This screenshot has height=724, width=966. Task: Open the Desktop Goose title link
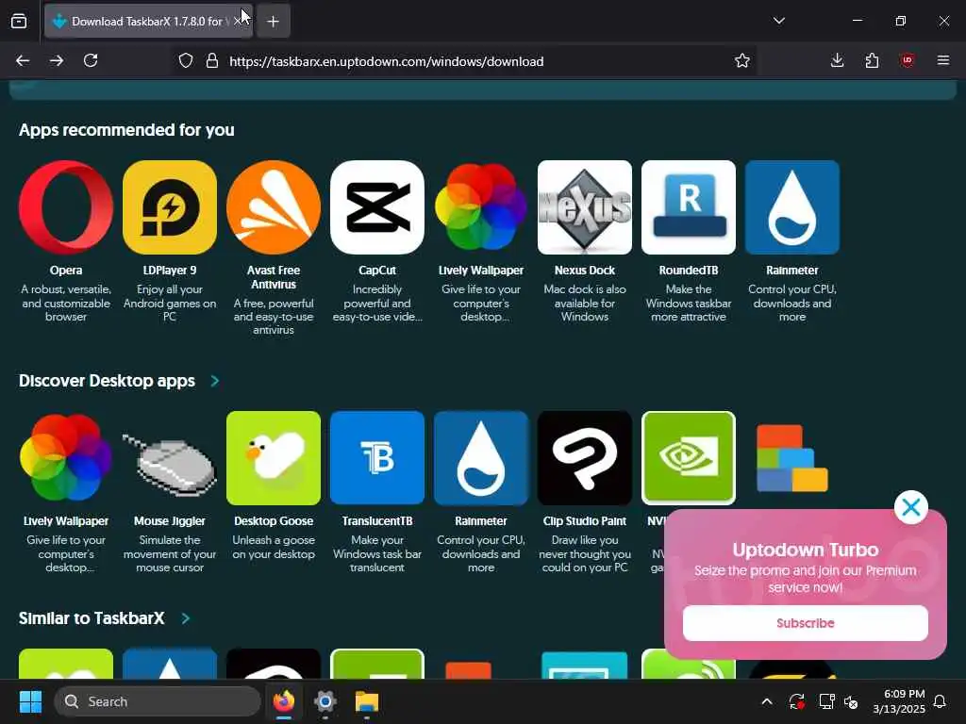tap(274, 520)
